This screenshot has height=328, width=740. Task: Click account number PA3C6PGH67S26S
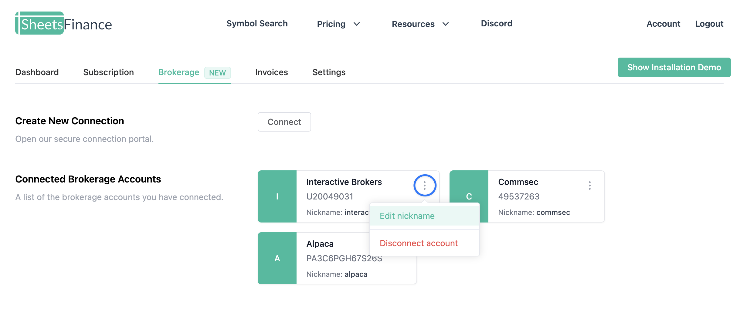point(344,258)
